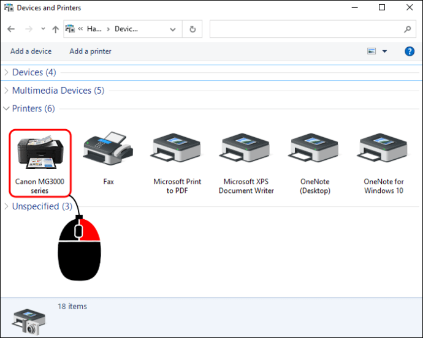Click the Devices (4) heading text
Screen dimensions: 423x338
click(34, 72)
